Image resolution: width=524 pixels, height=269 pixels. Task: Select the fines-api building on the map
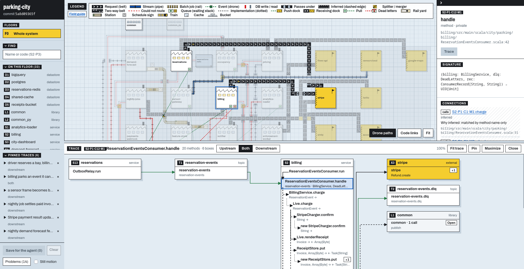coord(325,61)
